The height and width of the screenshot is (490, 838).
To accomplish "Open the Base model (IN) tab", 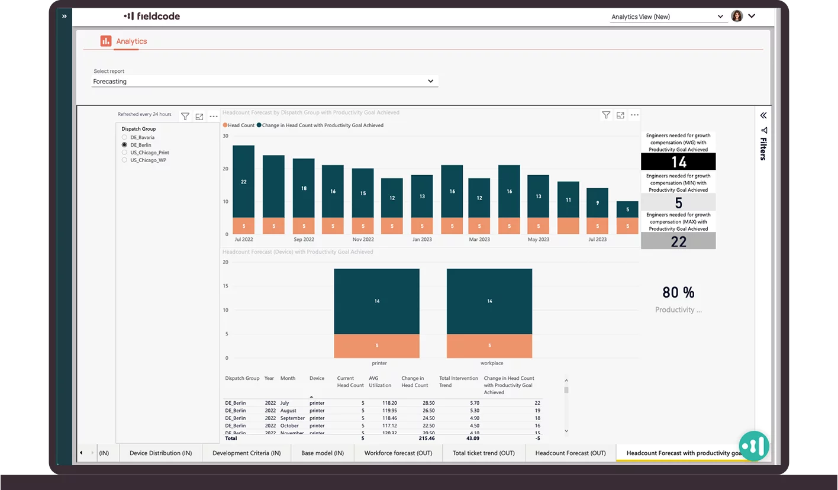I will click(x=323, y=453).
